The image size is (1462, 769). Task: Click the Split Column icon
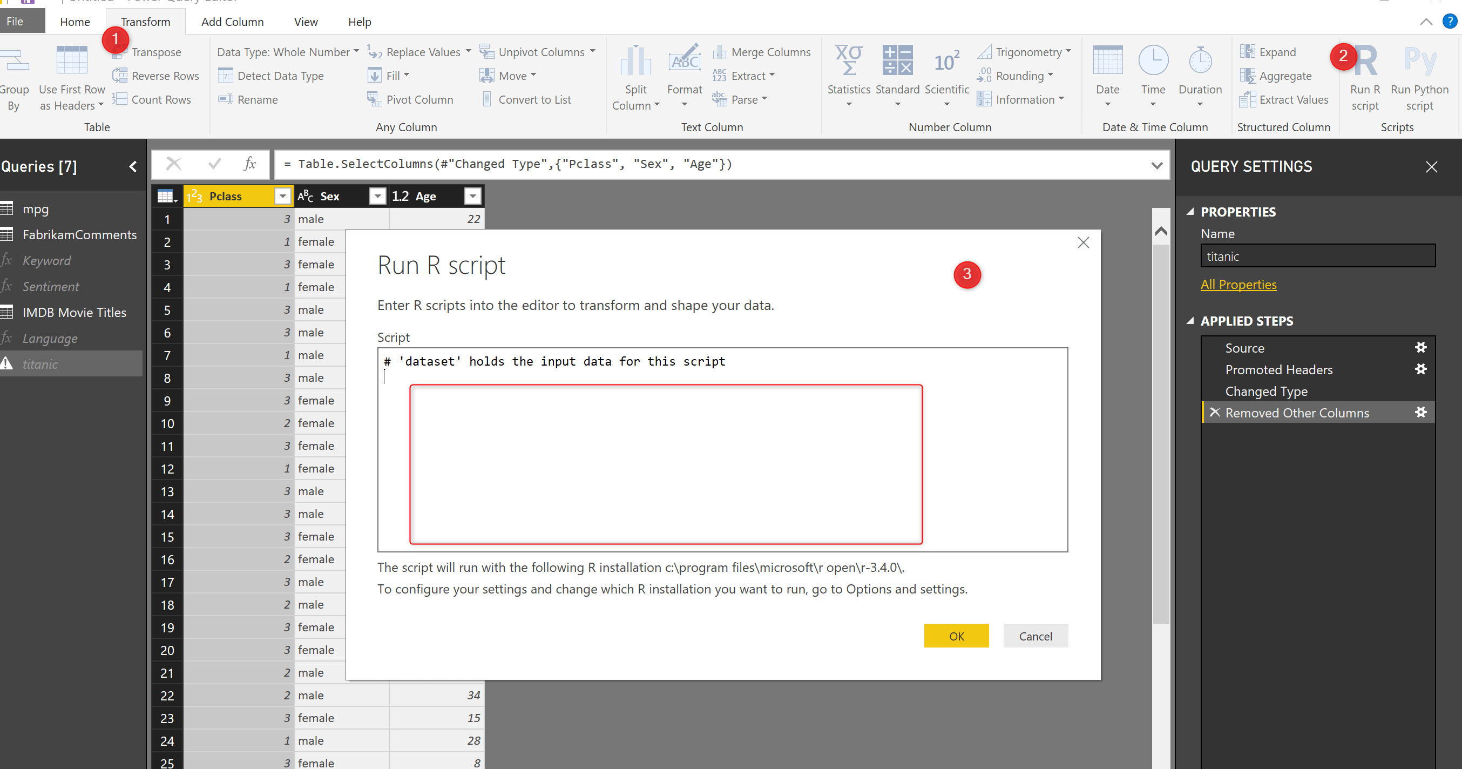click(635, 61)
